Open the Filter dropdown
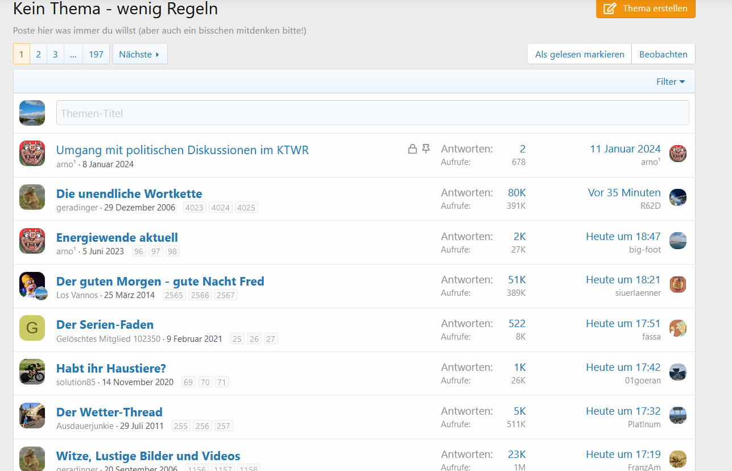This screenshot has width=732, height=471. point(671,81)
